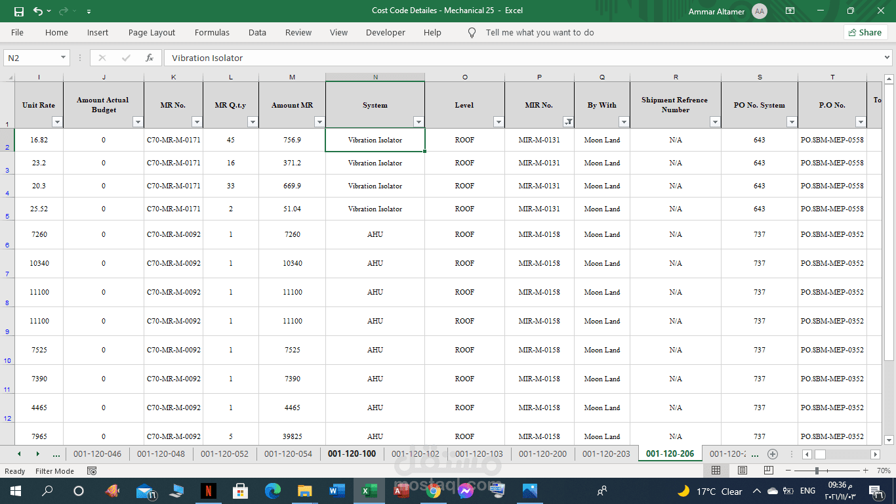Open Ribbon Display Options icon
Viewport: 896px width, 504px height.
pos(790,11)
